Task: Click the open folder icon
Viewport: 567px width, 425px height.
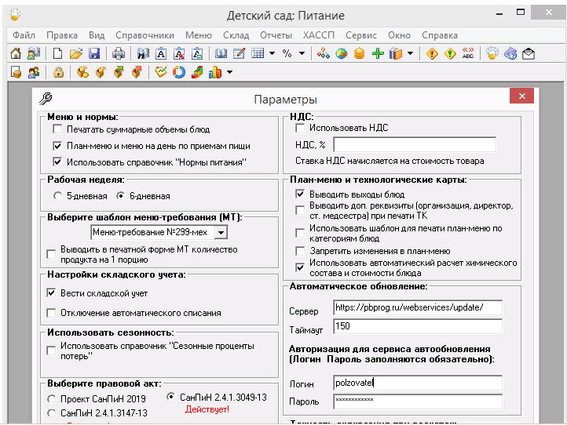Action: click(x=76, y=54)
